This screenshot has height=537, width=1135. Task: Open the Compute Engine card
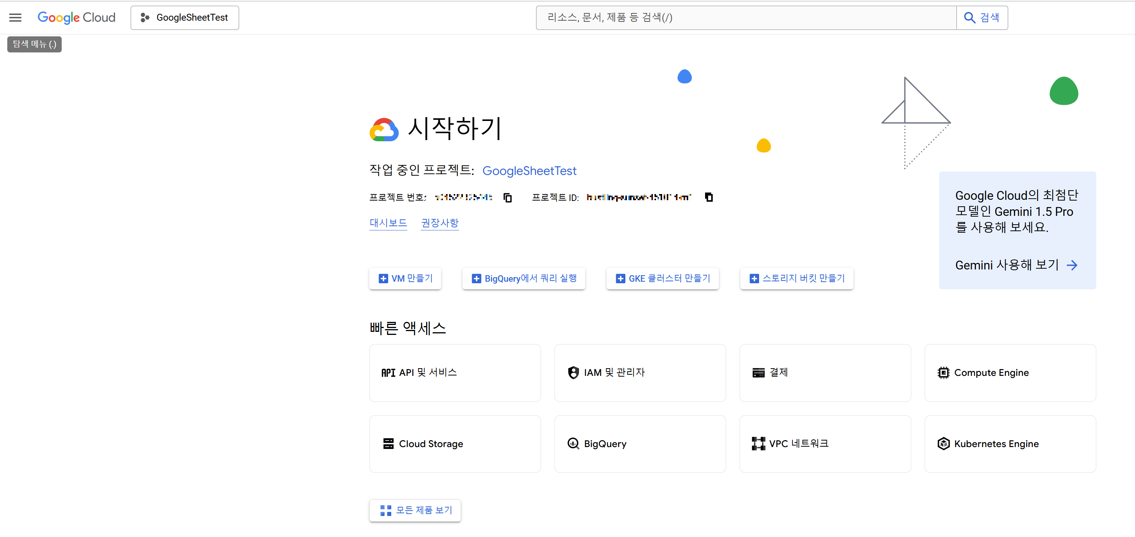click(1010, 373)
